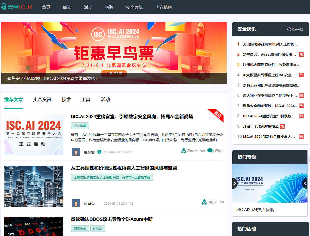The width and height of the screenshot is (310, 236).
Task: Click the red 热 badge beside 开启！全球AI应用招募
Action: click(x=282, y=126)
